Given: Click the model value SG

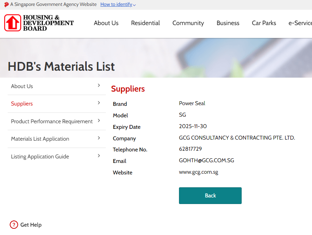Looking at the screenshot, I should [182, 115].
